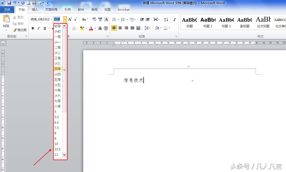The image size is (286, 172).
Task: Expand the font size dropdown arrow
Action: coord(65,19)
